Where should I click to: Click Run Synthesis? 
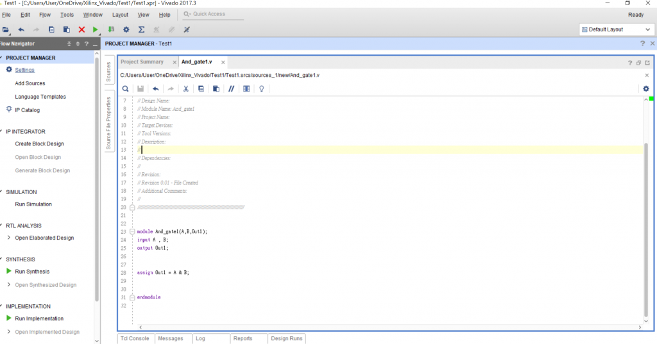click(x=32, y=272)
